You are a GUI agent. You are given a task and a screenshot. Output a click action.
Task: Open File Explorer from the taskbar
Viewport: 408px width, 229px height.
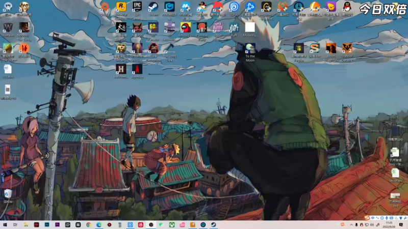(x=26, y=224)
